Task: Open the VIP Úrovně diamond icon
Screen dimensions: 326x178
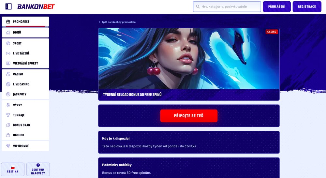Action: coord(8,146)
